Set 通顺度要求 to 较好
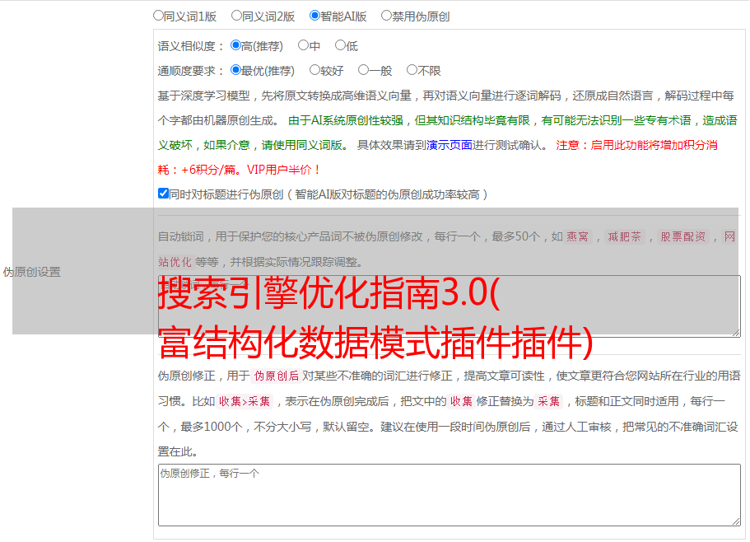The image size is (750, 542). tap(314, 70)
